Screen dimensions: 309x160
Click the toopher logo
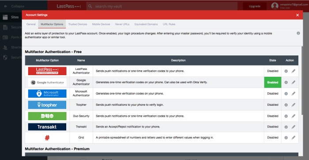47,105
